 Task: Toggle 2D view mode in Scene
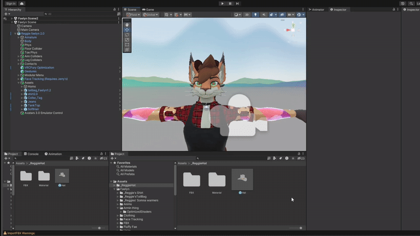coord(247,15)
